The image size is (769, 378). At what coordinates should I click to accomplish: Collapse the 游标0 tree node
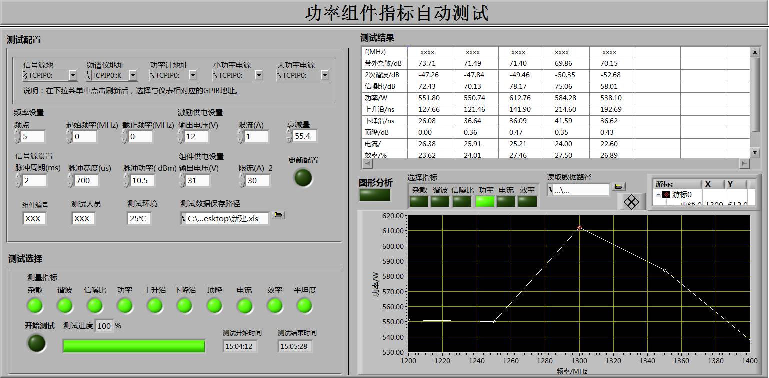(x=658, y=195)
